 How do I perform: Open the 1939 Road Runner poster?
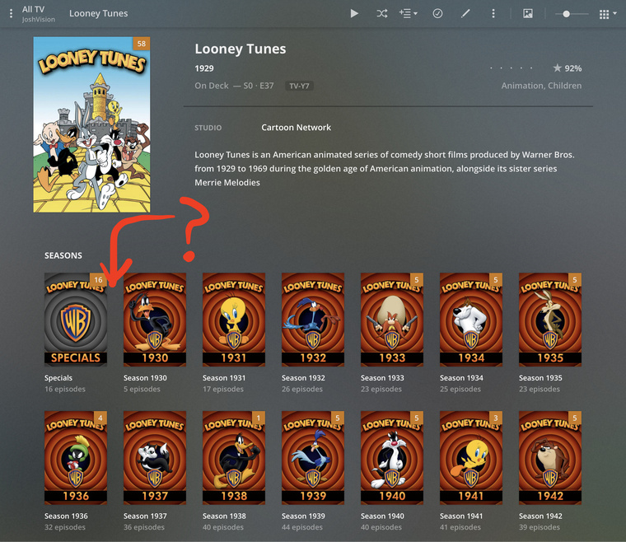313,458
